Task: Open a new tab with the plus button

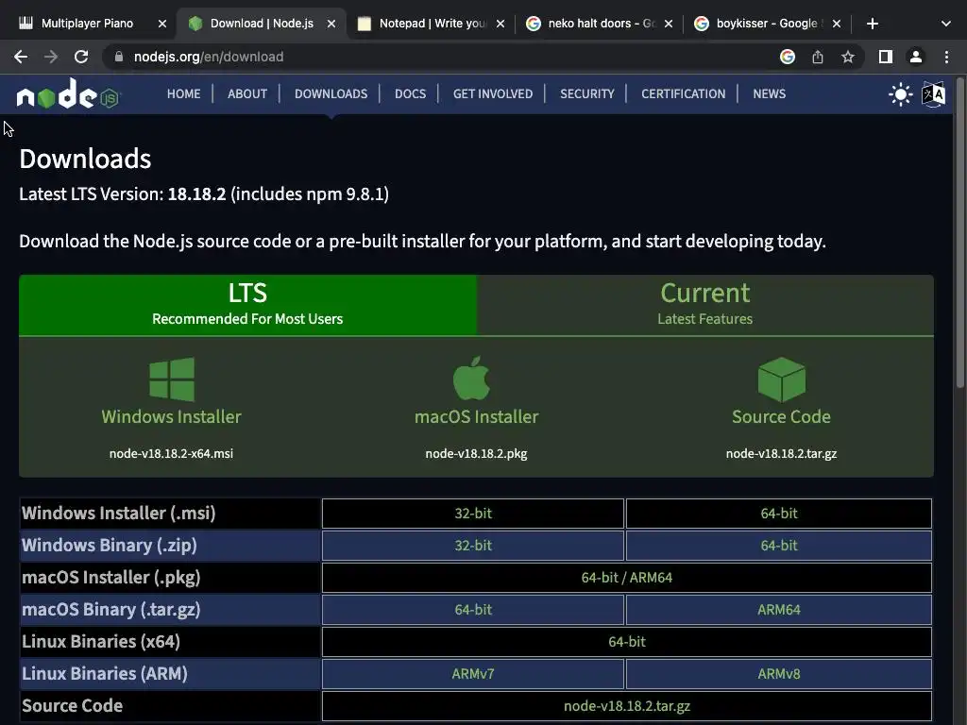Action: pyautogui.click(x=872, y=24)
